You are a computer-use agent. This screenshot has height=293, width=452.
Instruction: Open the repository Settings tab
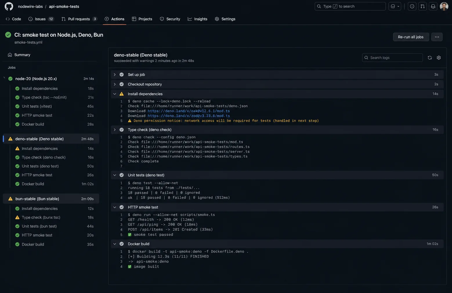pos(225,19)
